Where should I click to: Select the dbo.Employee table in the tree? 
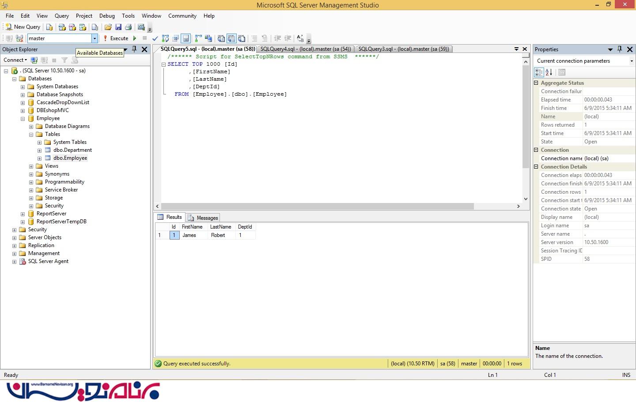(x=70, y=158)
